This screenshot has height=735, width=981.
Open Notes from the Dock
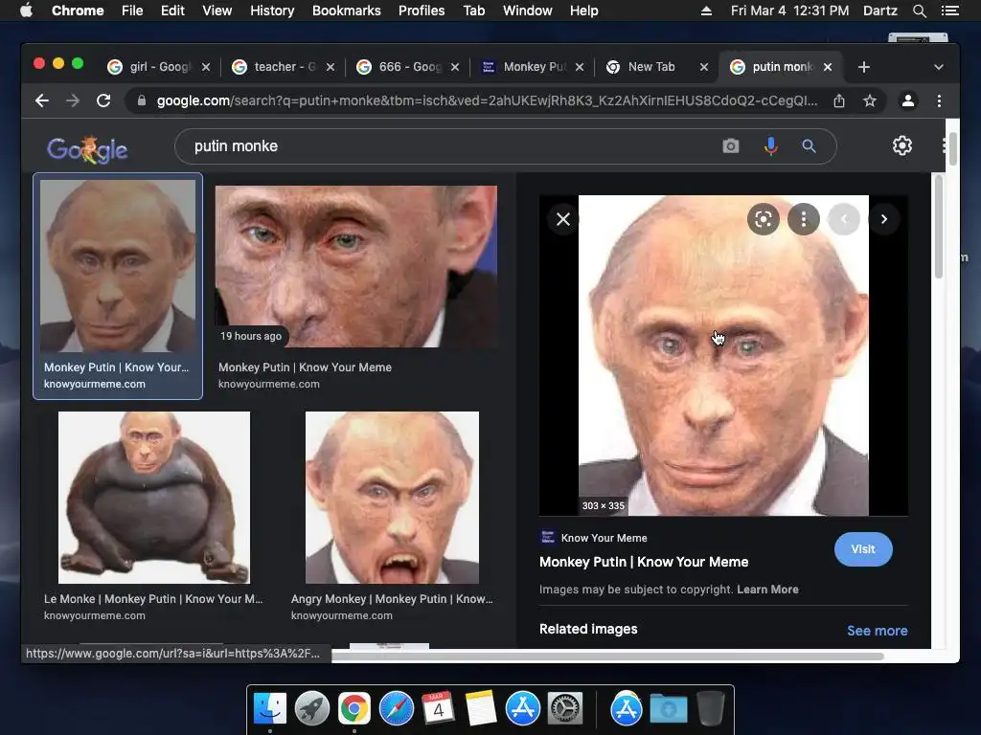click(481, 709)
